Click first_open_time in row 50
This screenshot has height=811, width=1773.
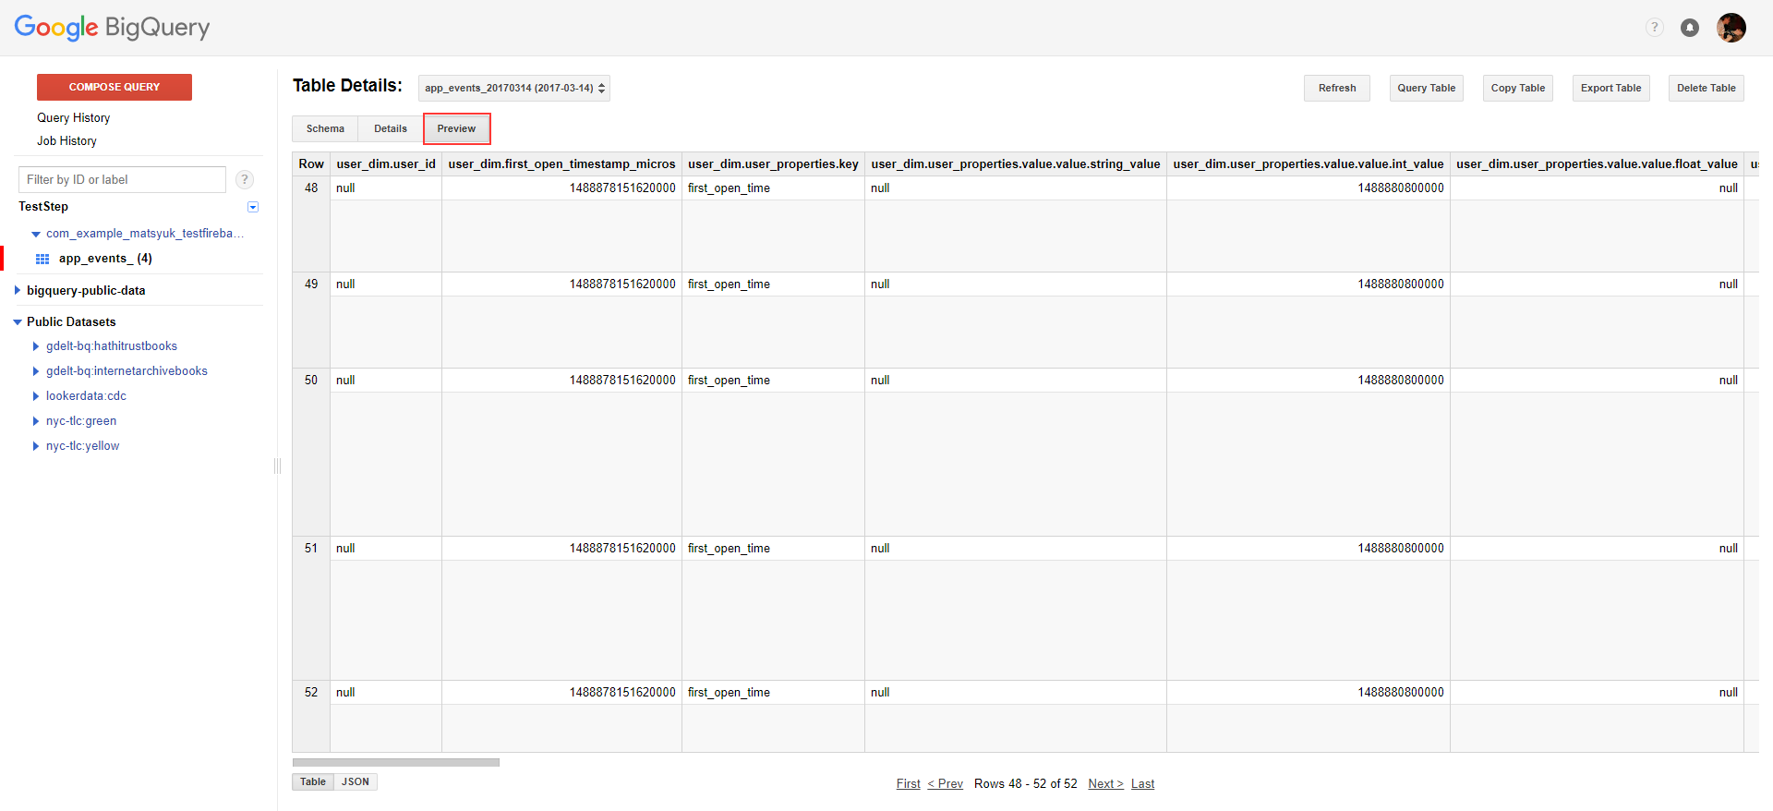729,380
